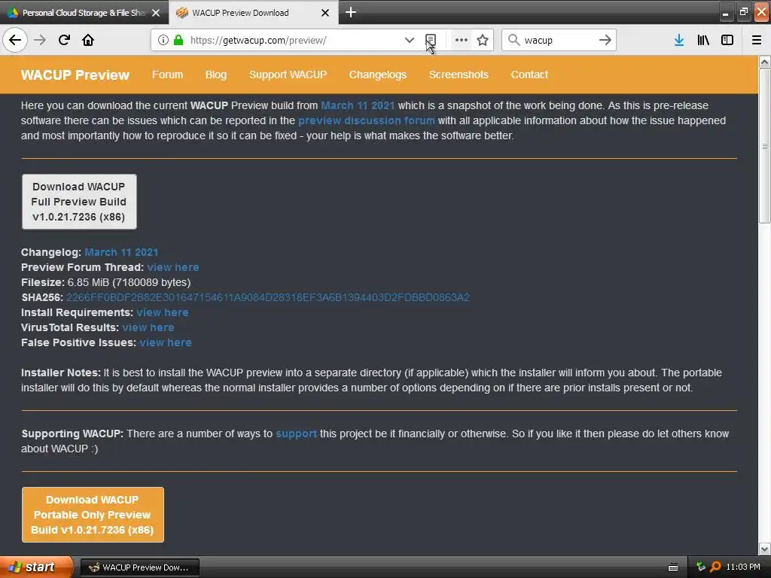Image resolution: width=771 pixels, height=578 pixels.
Task: Open a new tab with plus button
Action: pyautogui.click(x=351, y=12)
